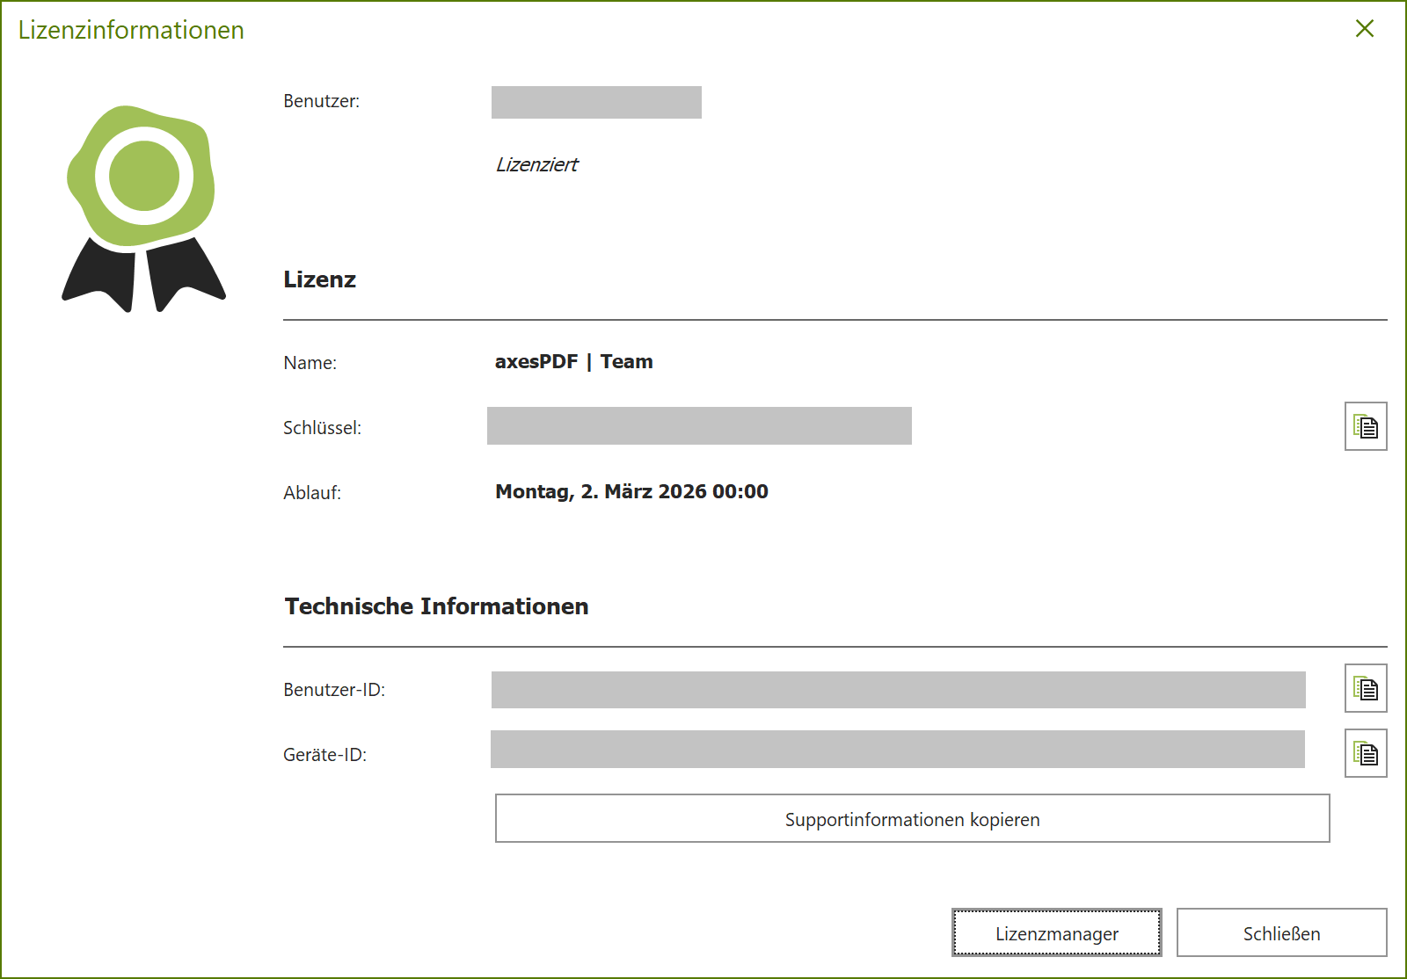The image size is (1407, 979).
Task: Click the license name axesPDF | Team
Action: [574, 361]
